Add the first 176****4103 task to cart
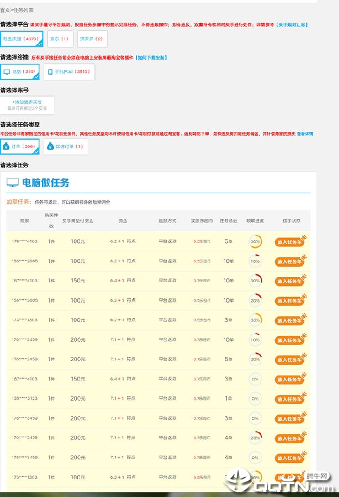Viewport: 339px width, 497px height. pyautogui.click(x=290, y=241)
